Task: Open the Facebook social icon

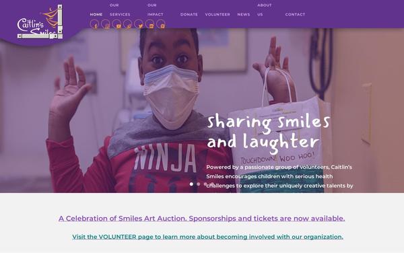Action: coord(94,24)
